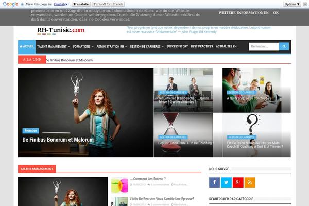Viewport: 309px width, 206px height.
Task: Click the RH-Tunisie.com logo
Action: pyautogui.click(x=61, y=30)
